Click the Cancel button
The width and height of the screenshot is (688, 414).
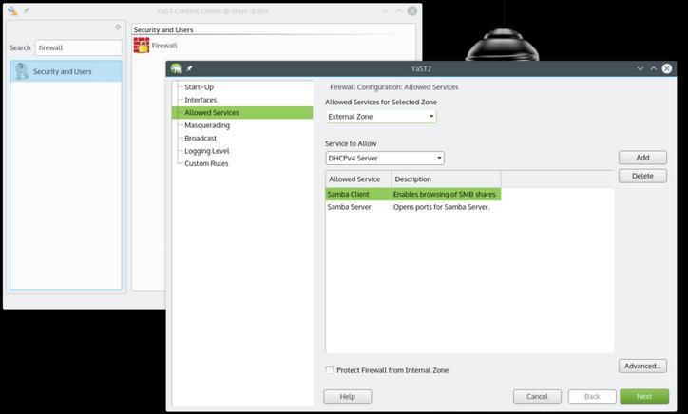point(537,397)
